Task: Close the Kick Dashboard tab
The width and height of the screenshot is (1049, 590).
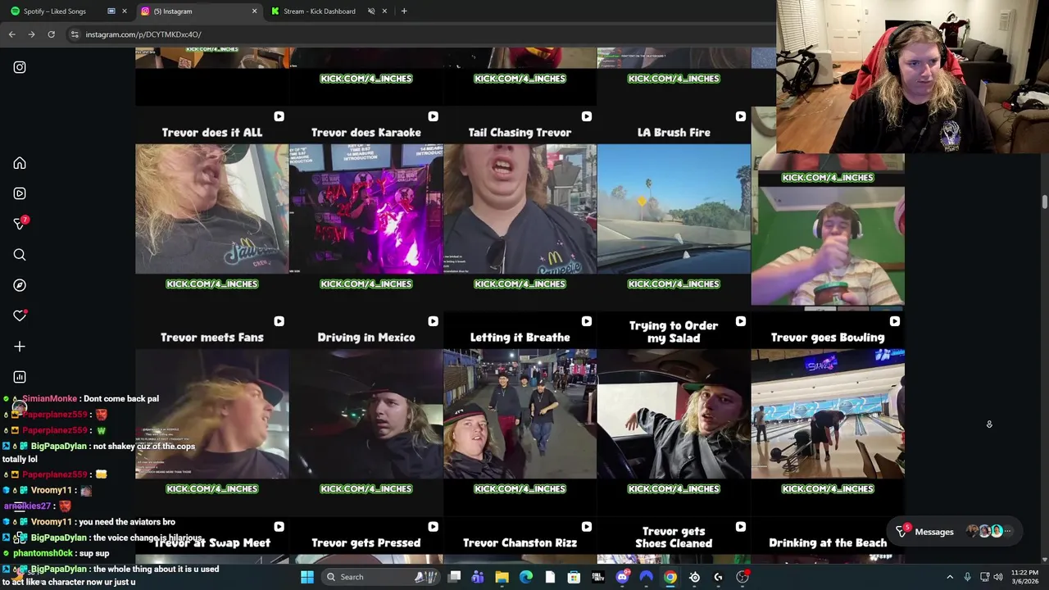Action: click(x=385, y=11)
